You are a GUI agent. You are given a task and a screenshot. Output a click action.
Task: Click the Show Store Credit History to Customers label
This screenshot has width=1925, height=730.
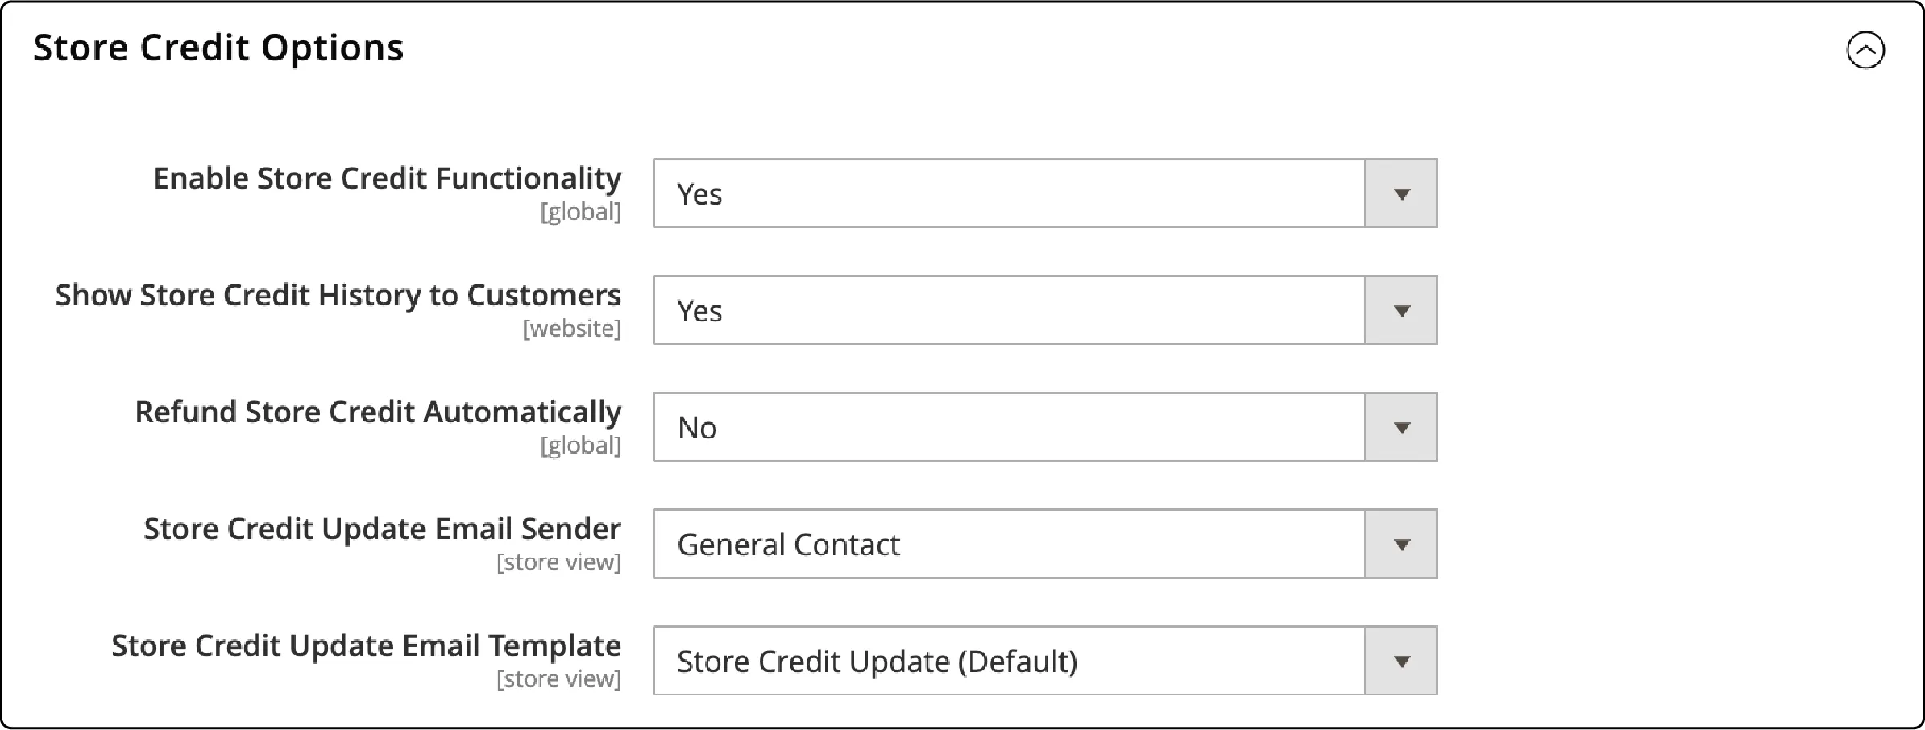[x=338, y=295]
